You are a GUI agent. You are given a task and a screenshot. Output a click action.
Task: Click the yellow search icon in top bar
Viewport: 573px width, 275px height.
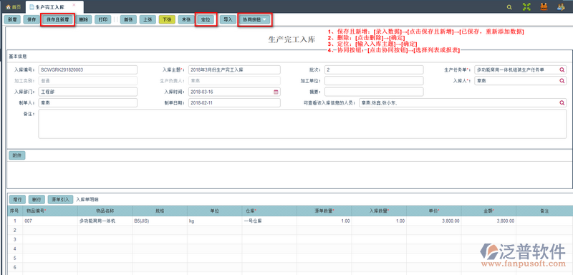pos(509,7)
